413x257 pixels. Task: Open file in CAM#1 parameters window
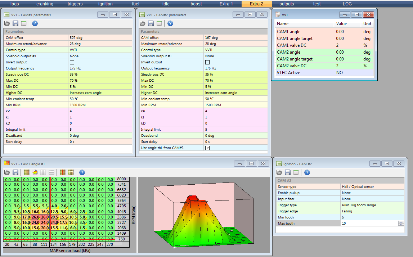pyautogui.click(x=7, y=23)
